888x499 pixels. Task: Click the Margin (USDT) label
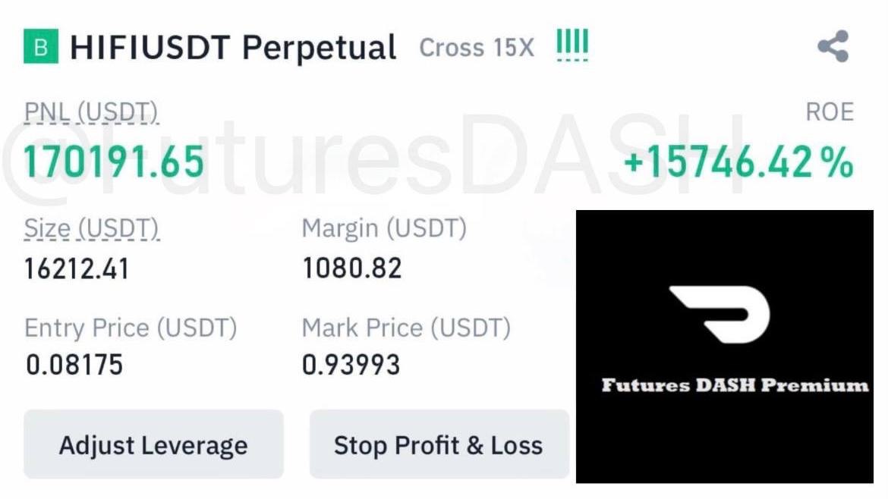385,228
